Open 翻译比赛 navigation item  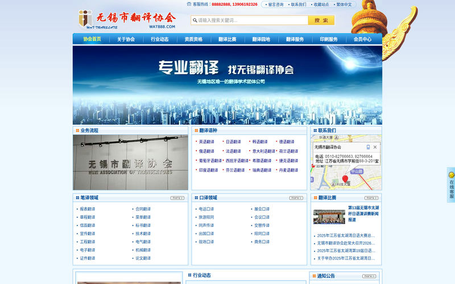227,39
